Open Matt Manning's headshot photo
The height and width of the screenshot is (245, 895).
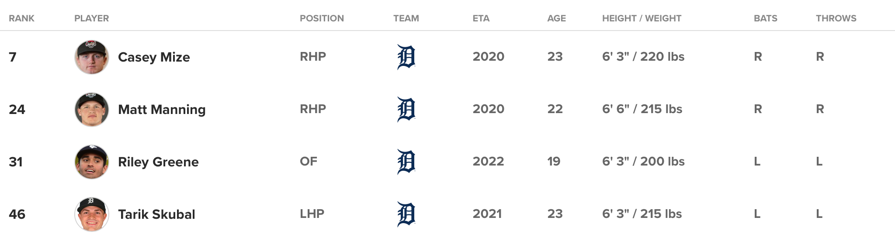(92, 110)
